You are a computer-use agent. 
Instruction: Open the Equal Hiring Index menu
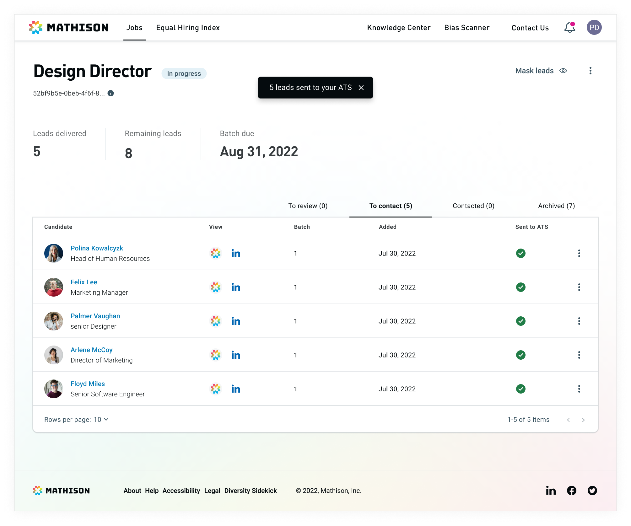188,28
